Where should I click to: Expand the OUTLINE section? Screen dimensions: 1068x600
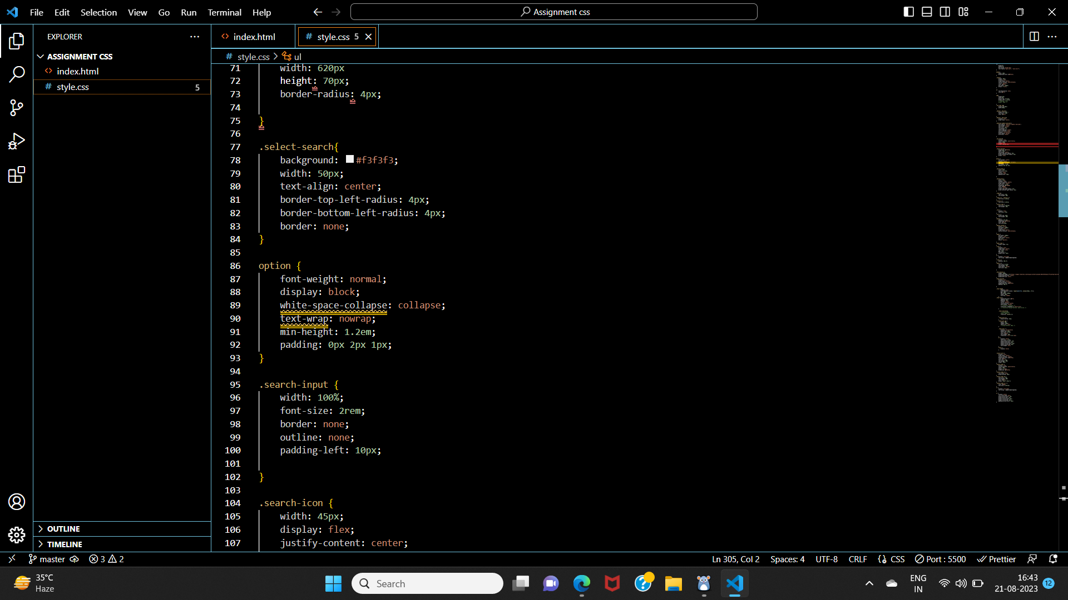(63, 528)
